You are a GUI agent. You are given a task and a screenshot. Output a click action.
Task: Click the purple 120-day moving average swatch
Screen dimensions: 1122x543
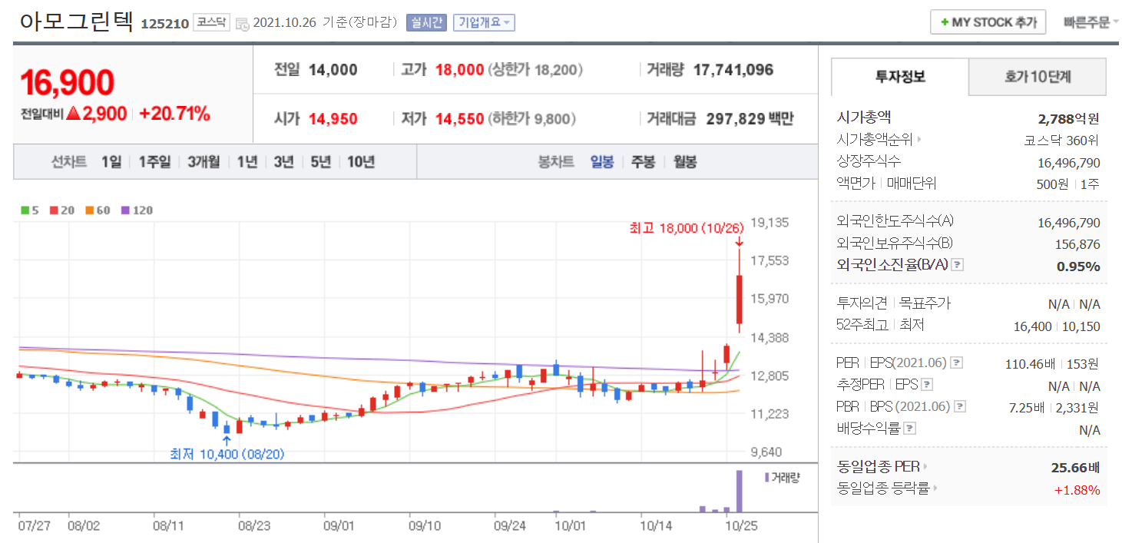click(x=125, y=209)
